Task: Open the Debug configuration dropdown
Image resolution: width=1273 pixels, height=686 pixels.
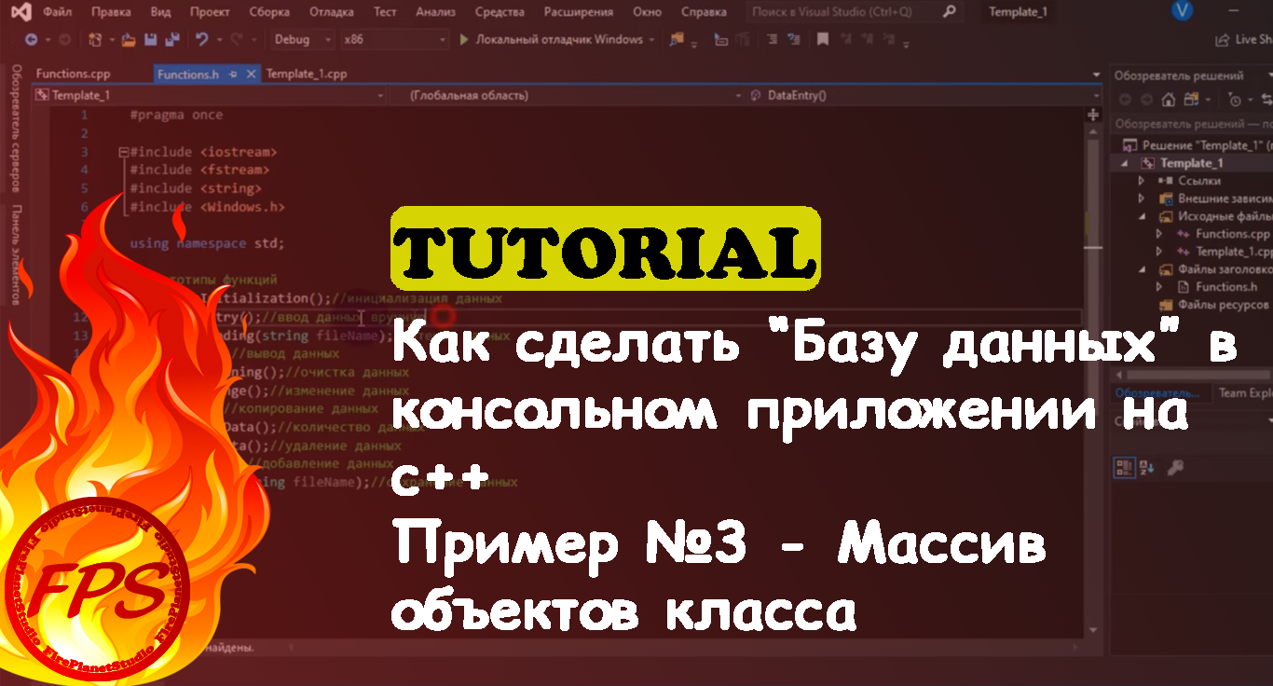Action: click(x=303, y=40)
